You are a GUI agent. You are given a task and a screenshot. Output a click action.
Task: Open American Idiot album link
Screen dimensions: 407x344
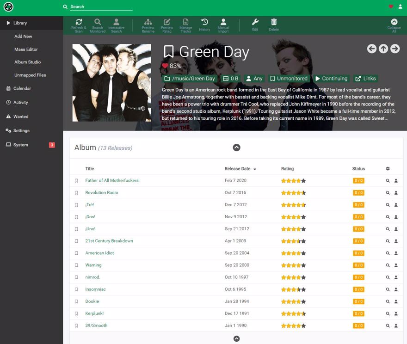coord(99,253)
